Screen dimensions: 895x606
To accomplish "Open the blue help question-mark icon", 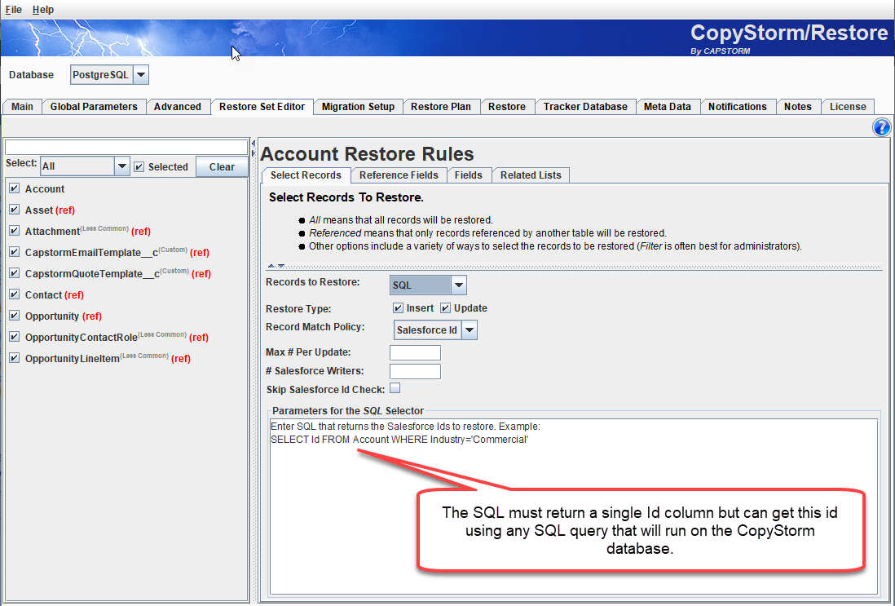I will (x=881, y=126).
